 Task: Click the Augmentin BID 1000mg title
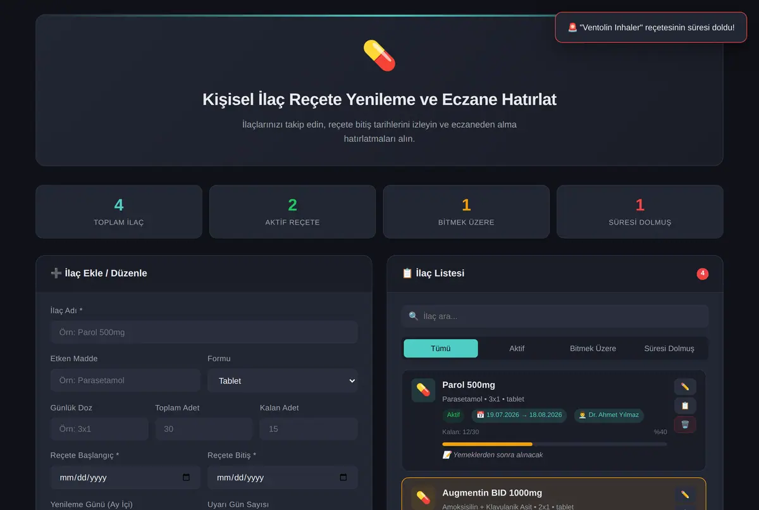tap(492, 493)
